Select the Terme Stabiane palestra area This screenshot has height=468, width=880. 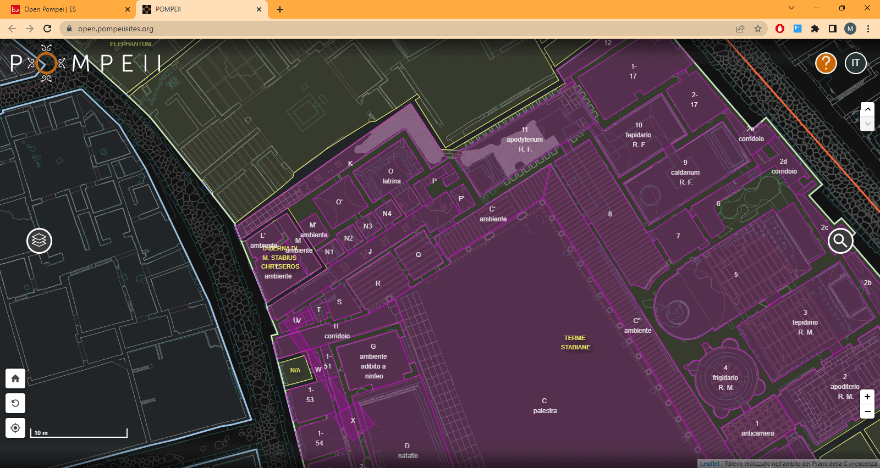[x=544, y=405]
